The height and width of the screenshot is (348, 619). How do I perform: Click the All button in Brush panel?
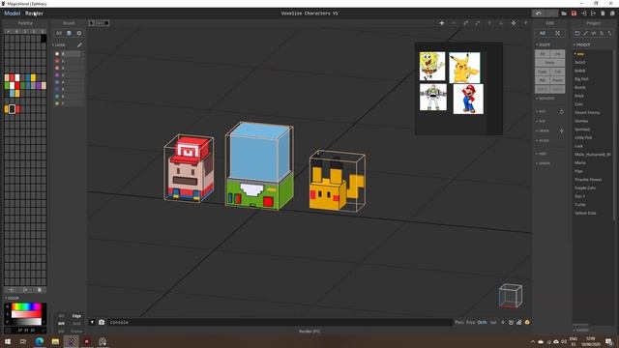point(59,33)
